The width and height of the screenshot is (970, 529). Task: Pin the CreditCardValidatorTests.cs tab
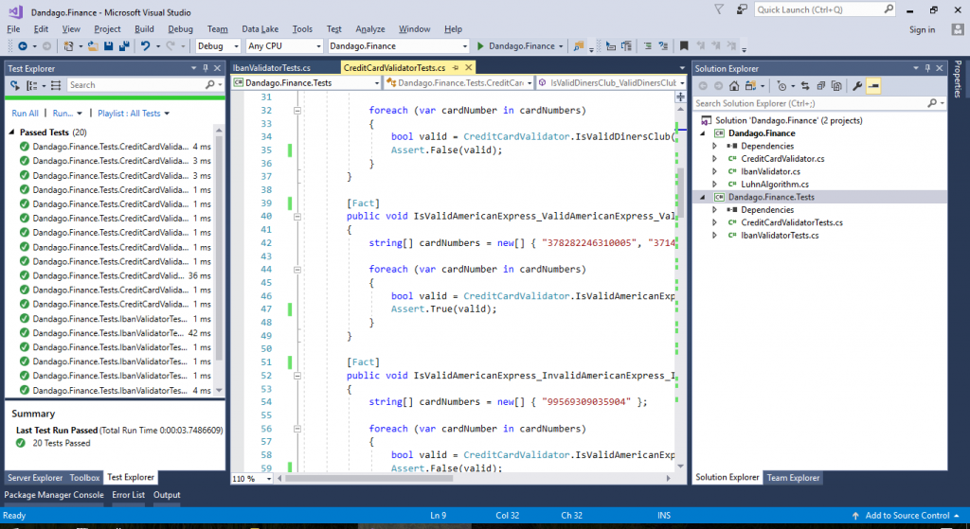pos(456,67)
